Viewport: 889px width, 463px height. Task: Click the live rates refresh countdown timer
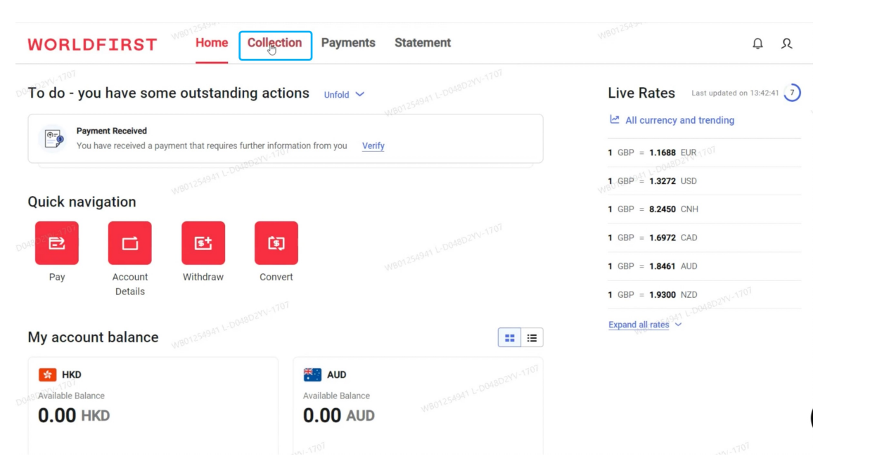pos(792,93)
